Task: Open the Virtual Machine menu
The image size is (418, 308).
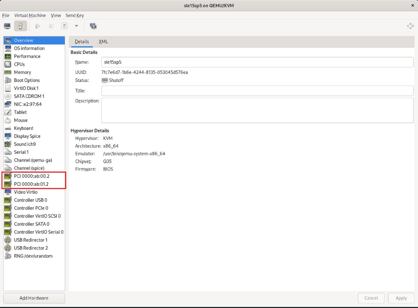Action: pos(30,15)
